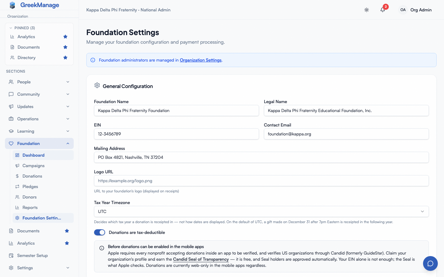Edit the Contact Email field
444x277 pixels.
coord(346,134)
